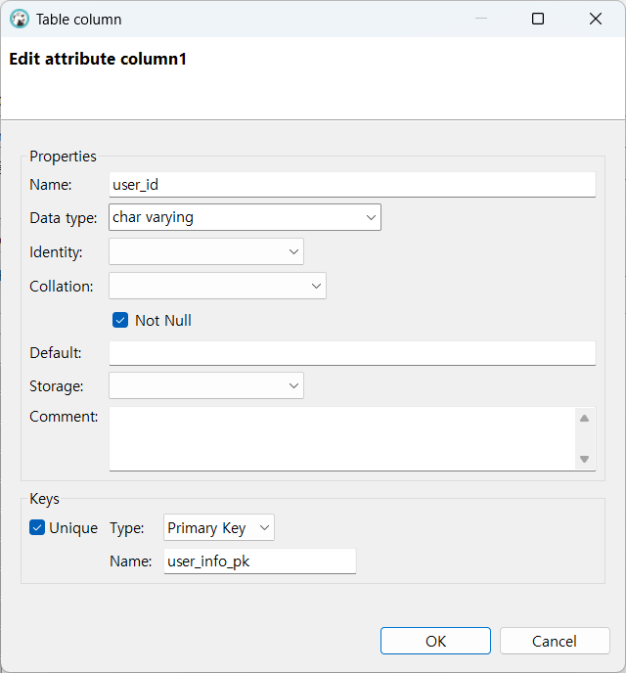This screenshot has height=673, width=626.
Task: Maximize the Table column dialog
Action: click(537, 19)
